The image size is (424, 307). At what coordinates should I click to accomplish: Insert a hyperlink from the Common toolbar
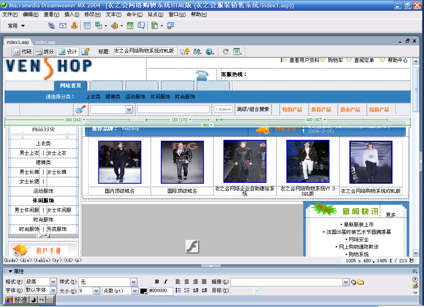51,26
